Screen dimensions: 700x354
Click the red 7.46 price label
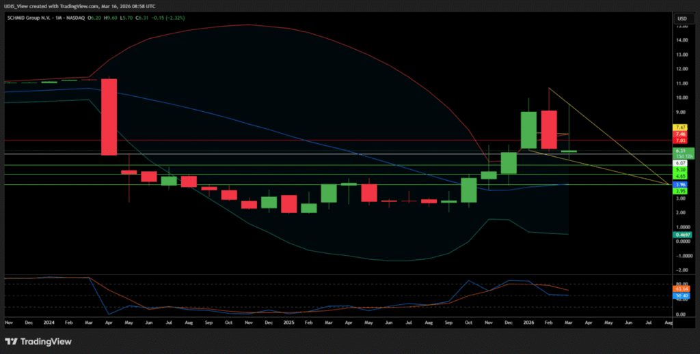tap(681, 134)
